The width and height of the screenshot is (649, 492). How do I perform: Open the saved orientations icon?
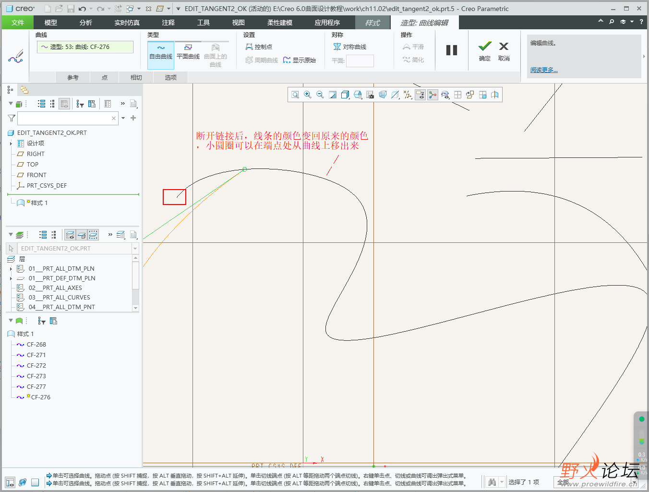pos(358,95)
